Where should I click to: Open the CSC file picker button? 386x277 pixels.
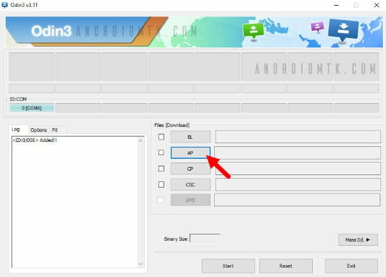(x=190, y=184)
